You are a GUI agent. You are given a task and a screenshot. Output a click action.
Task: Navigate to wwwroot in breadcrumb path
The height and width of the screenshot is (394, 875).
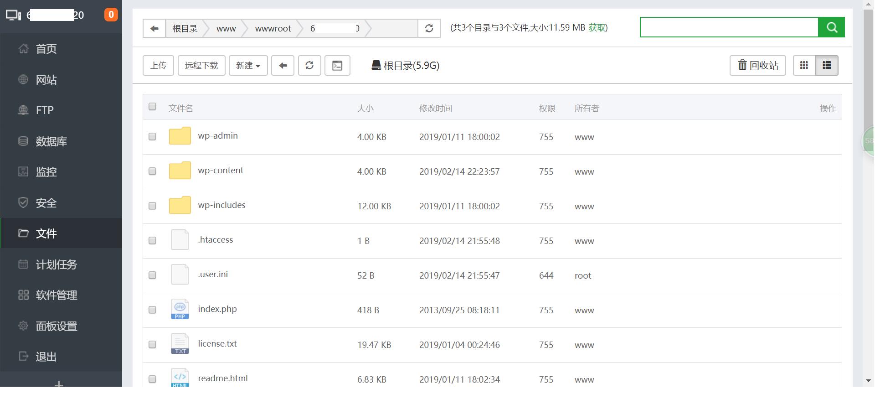pos(273,28)
